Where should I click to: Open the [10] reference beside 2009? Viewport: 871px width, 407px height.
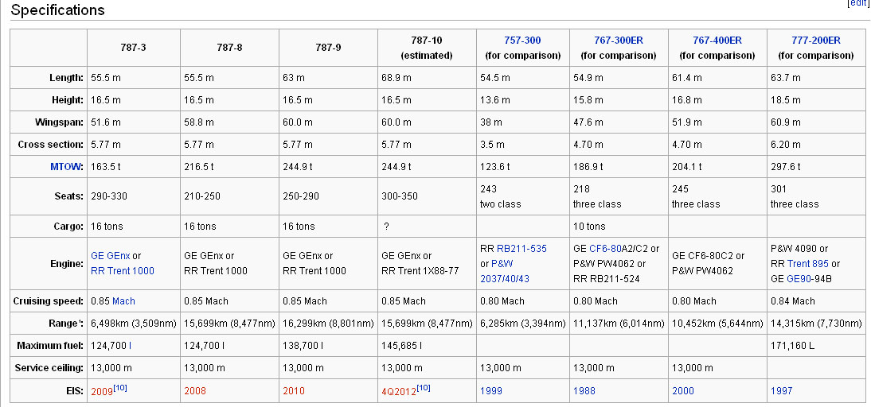coord(120,388)
